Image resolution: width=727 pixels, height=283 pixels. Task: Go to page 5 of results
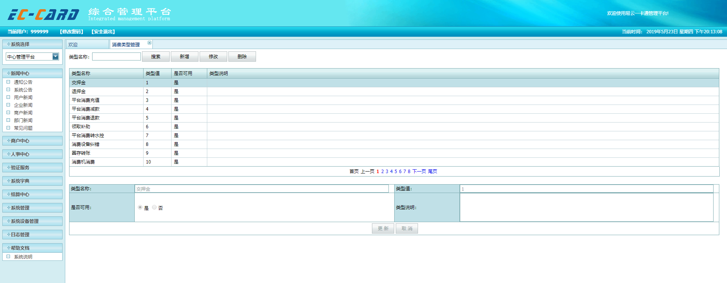[x=396, y=172]
